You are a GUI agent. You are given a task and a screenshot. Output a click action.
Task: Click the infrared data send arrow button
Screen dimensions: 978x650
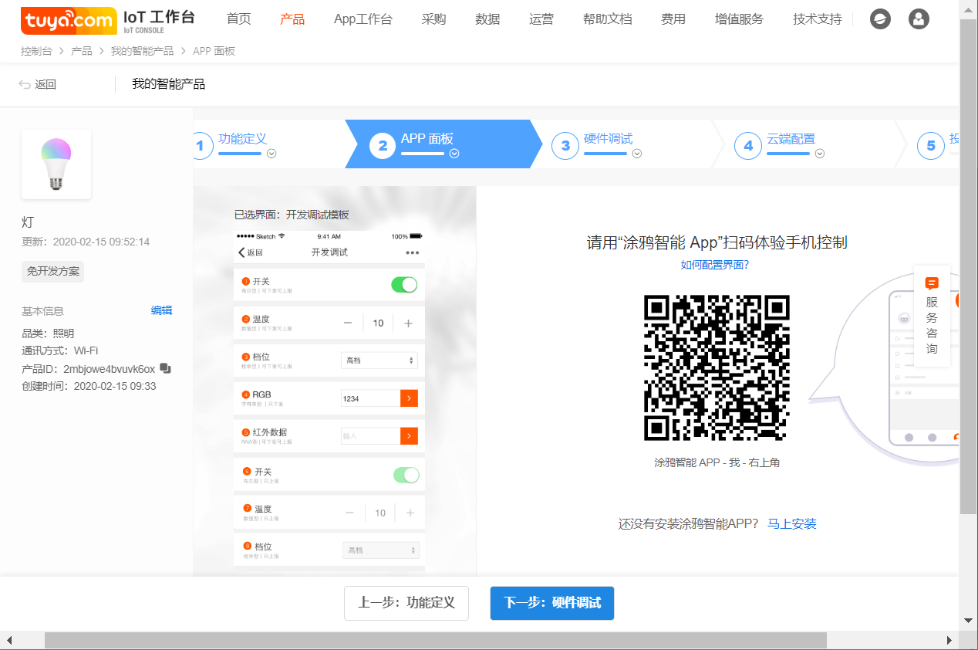tap(409, 435)
